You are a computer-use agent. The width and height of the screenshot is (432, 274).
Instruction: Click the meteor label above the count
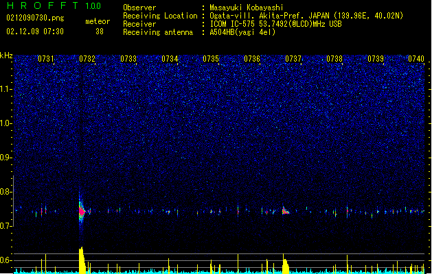(98, 21)
